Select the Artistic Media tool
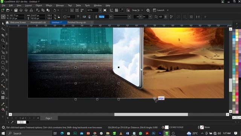The height and width of the screenshot is (136, 241). click(x=3, y=52)
